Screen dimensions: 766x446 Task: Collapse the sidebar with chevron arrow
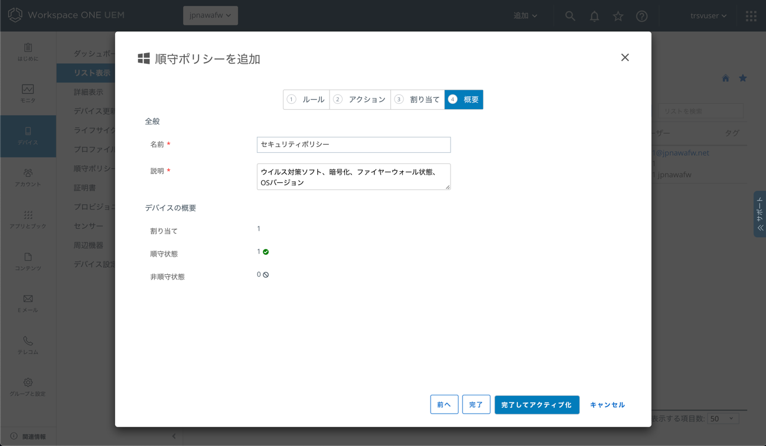(x=174, y=437)
